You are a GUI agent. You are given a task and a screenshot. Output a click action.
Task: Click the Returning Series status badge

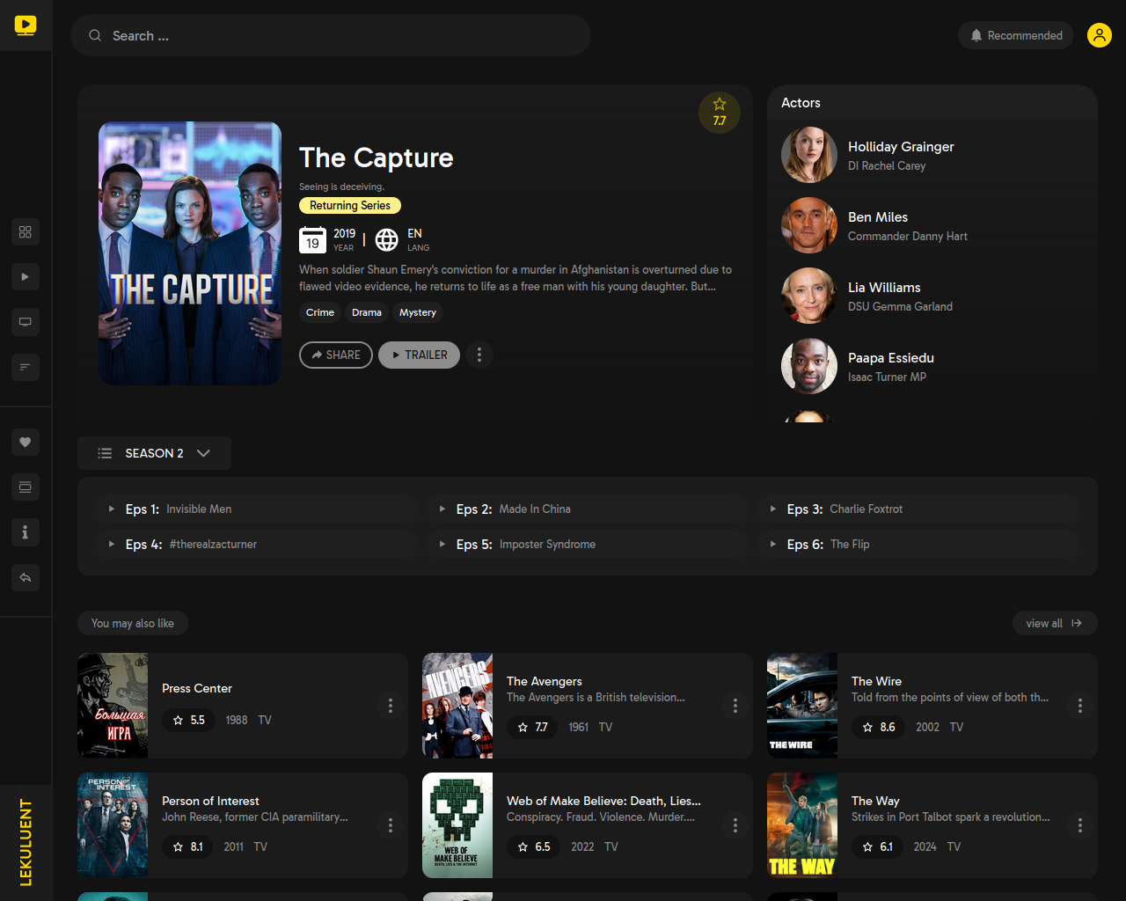(350, 205)
